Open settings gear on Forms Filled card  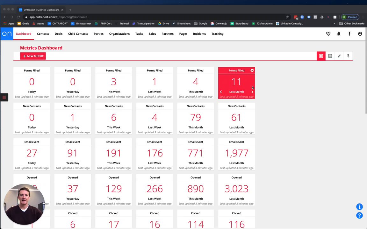click(252, 70)
